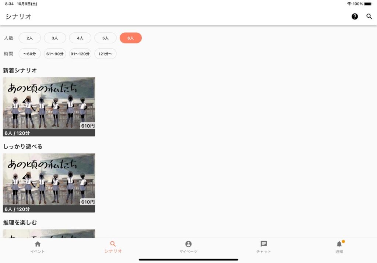Open the help question mark icon
This screenshot has height=263, width=377.
(355, 17)
